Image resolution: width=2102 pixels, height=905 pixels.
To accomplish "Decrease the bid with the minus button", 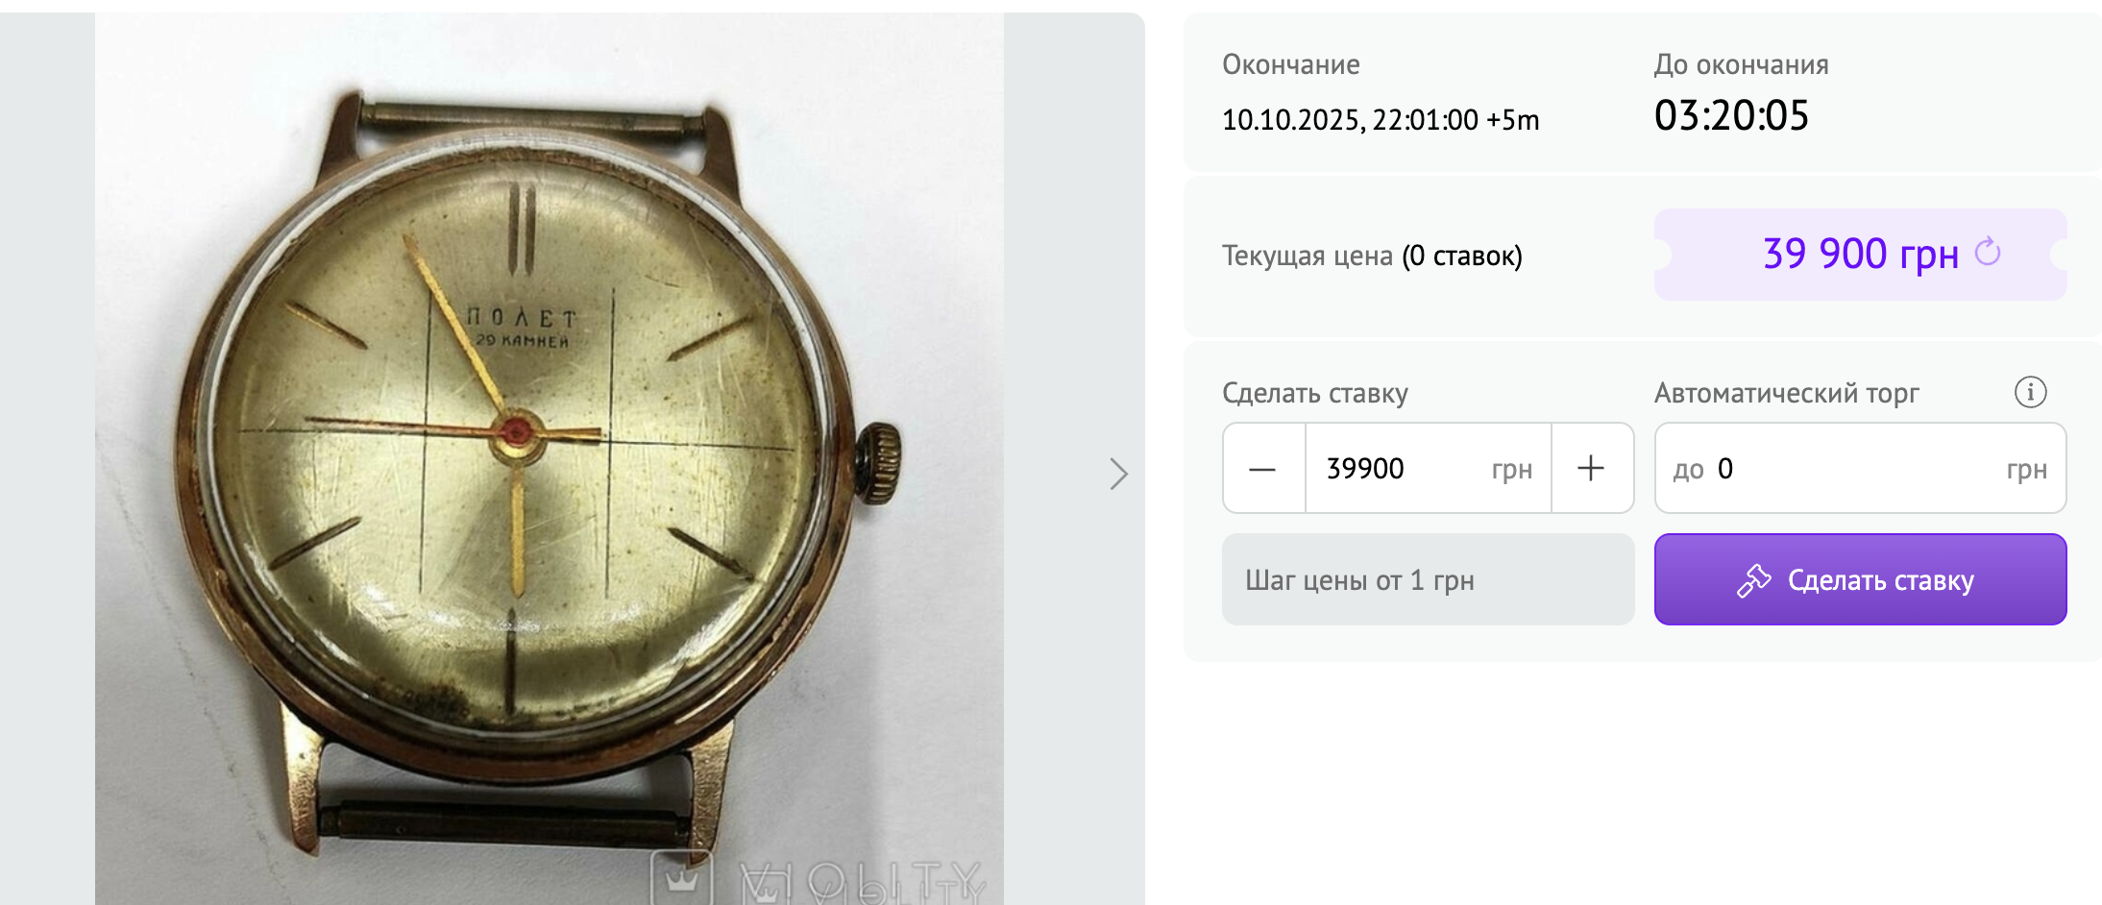I will pyautogui.click(x=1263, y=469).
